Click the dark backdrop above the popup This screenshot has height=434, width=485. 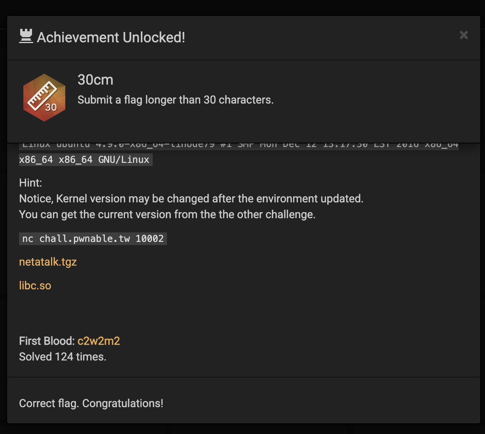(x=242, y=7)
